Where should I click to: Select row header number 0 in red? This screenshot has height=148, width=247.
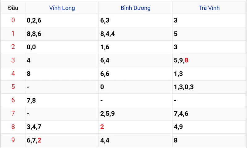click(x=13, y=21)
